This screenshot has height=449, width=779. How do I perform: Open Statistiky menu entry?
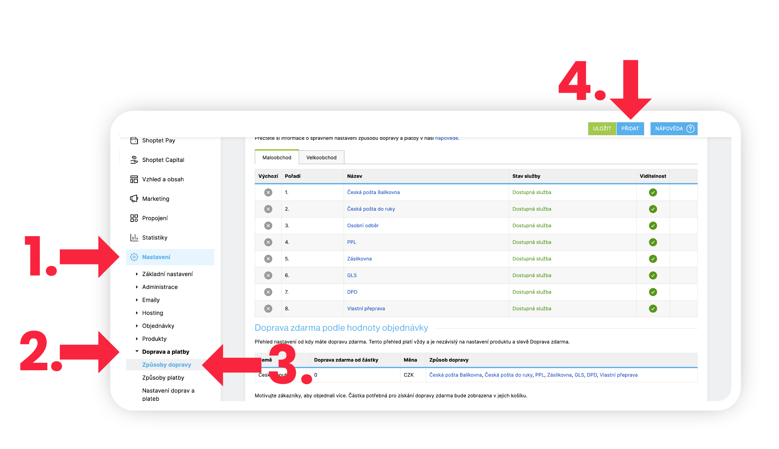pos(155,238)
